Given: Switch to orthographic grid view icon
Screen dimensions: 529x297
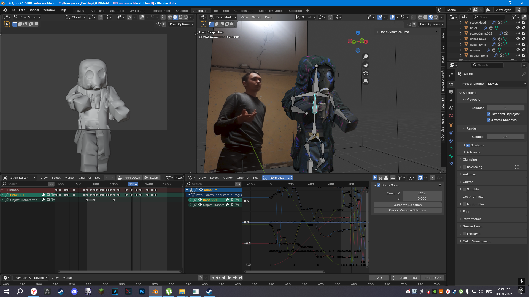Looking at the screenshot, I should tap(366, 81).
